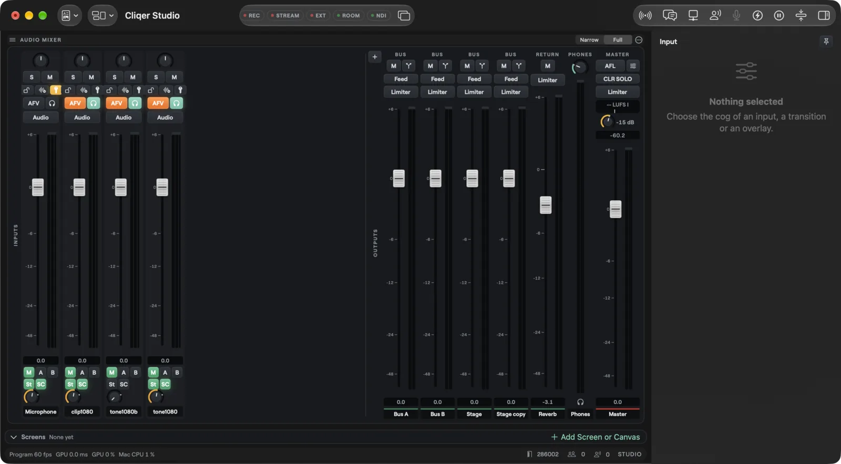Click the presentation screen icon in top toolbar

click(693, 16)
